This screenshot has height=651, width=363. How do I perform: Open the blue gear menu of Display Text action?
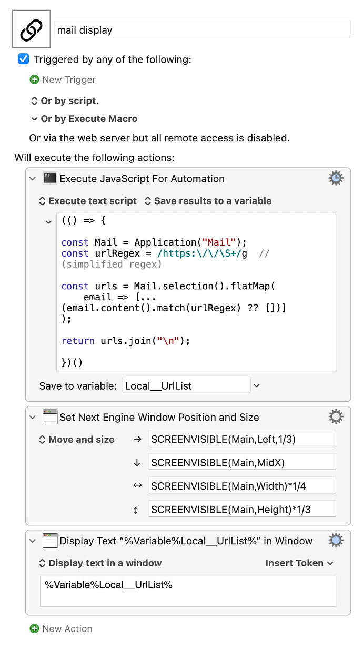click(336, 540)
